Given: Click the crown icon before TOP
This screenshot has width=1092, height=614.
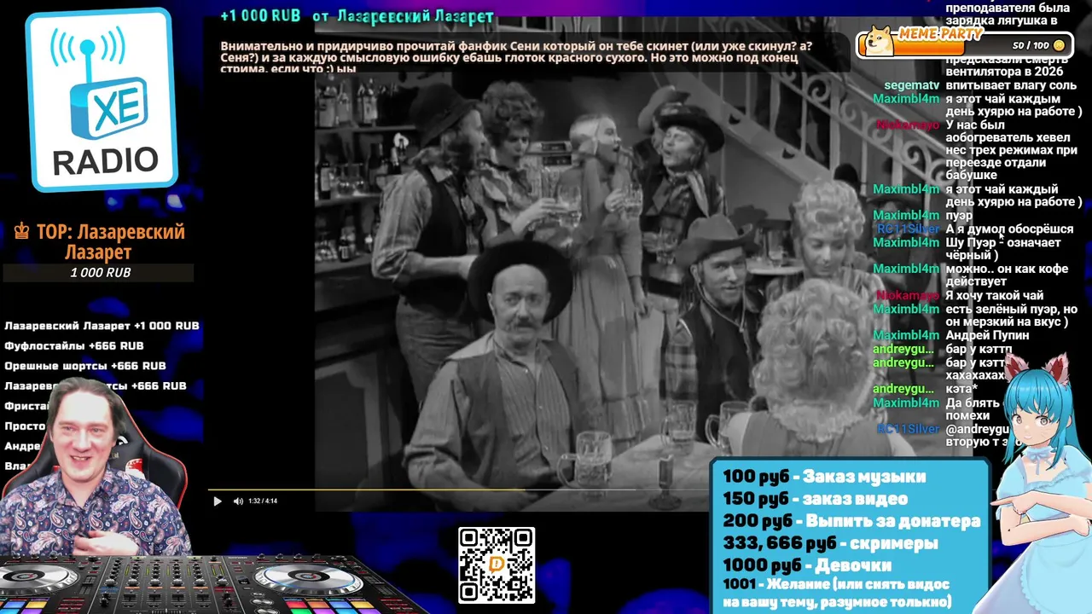Looking at the screenshot, I should pyautogui.click(x=21, y=231).
